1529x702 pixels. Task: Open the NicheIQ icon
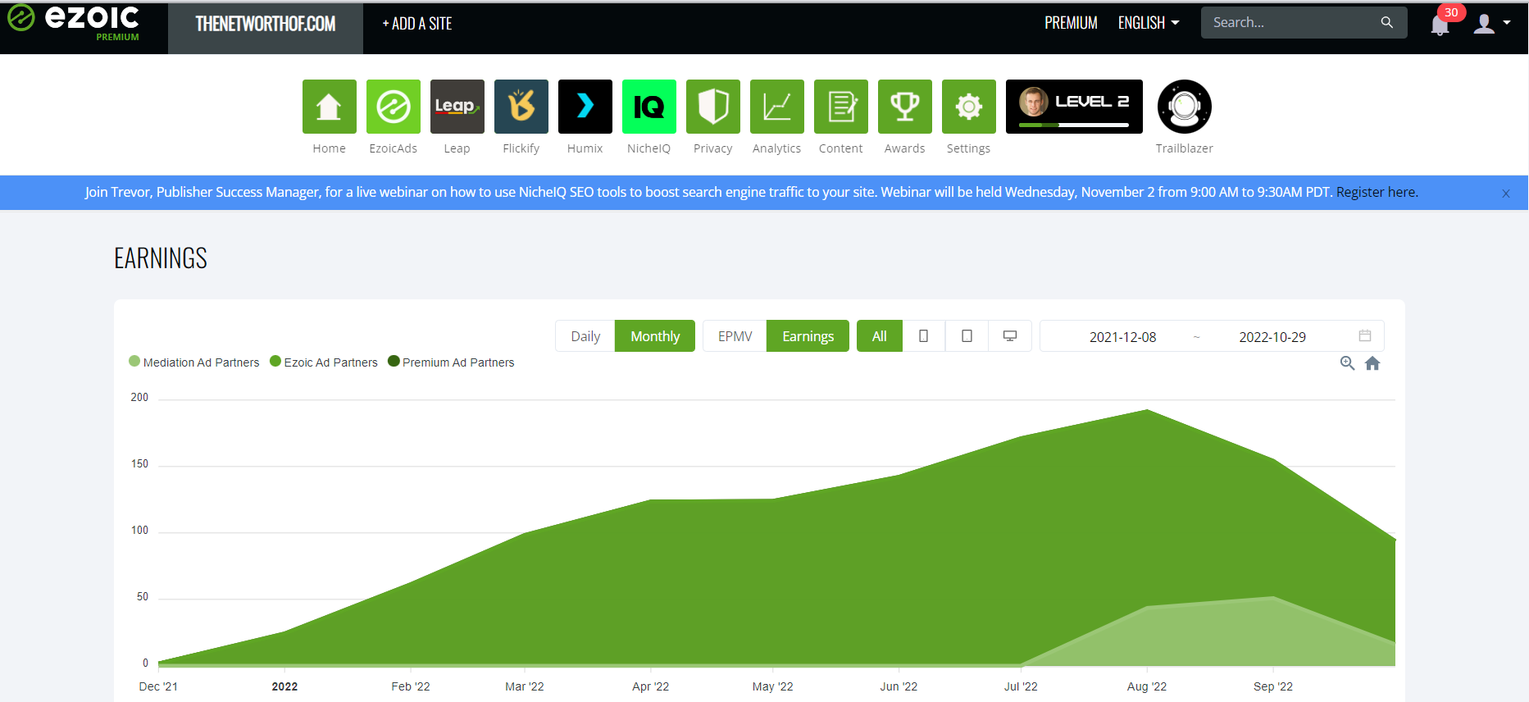click(648, 107)
